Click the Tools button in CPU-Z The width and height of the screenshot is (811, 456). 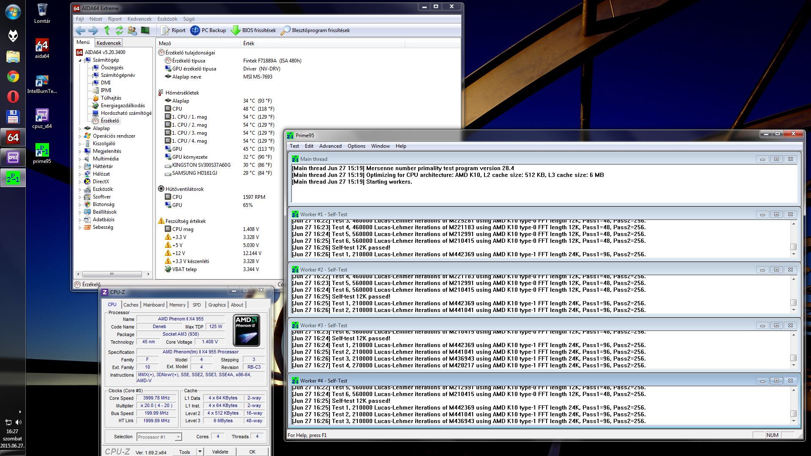point(185,452)
